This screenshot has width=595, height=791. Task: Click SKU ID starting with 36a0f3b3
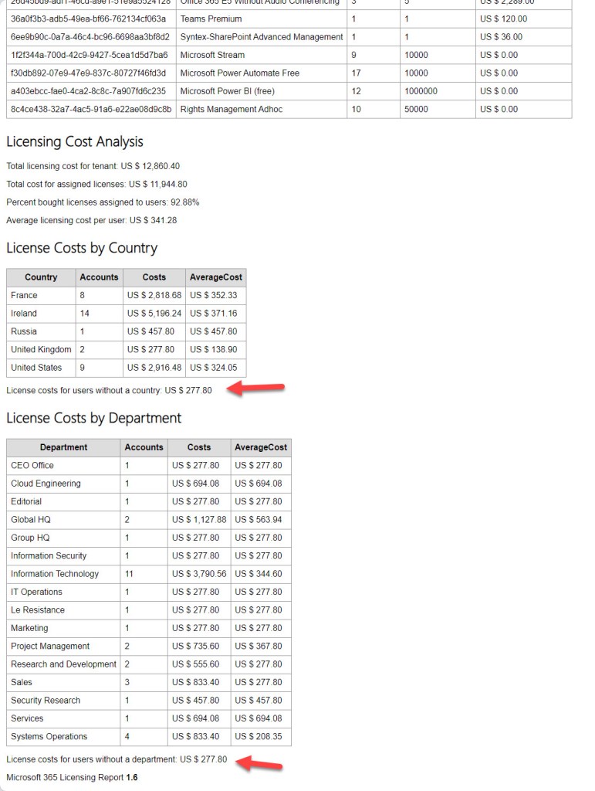(x=91, y=19)
